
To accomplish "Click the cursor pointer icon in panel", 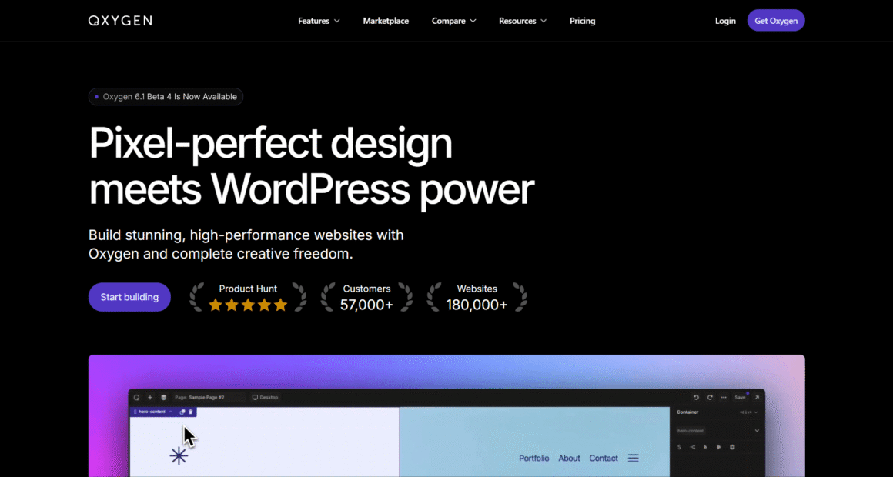I will (x=706, y=448).
